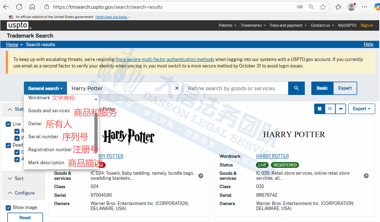Choose Owner search option
Viewport: 380px width, 222px height.
pos(35,123)
